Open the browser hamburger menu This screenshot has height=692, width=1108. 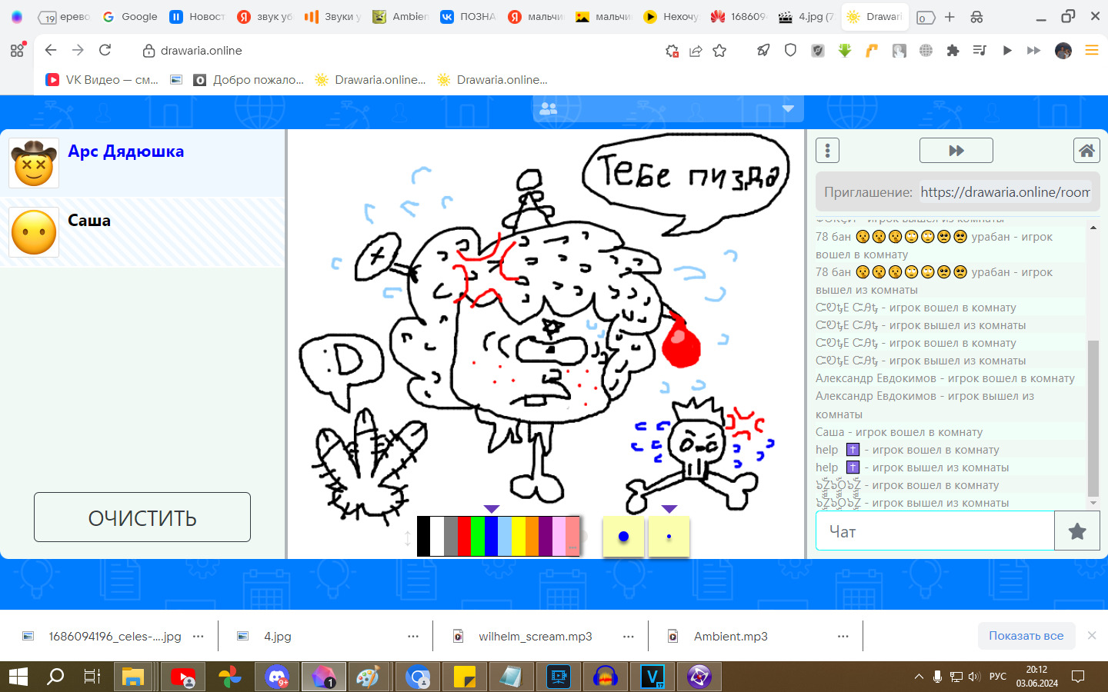1091,51
